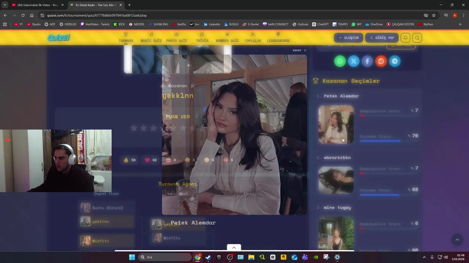The height and width of the screenshot is (263, 469).
Task: Open the browser home page
Action: [x=32, y=15]
